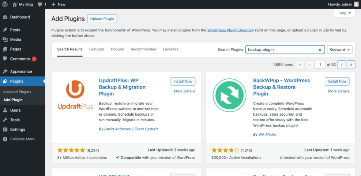This screenshot has width=361, height=176.
Task: Open More Details for BackWPup
Action: pos(339,91)
